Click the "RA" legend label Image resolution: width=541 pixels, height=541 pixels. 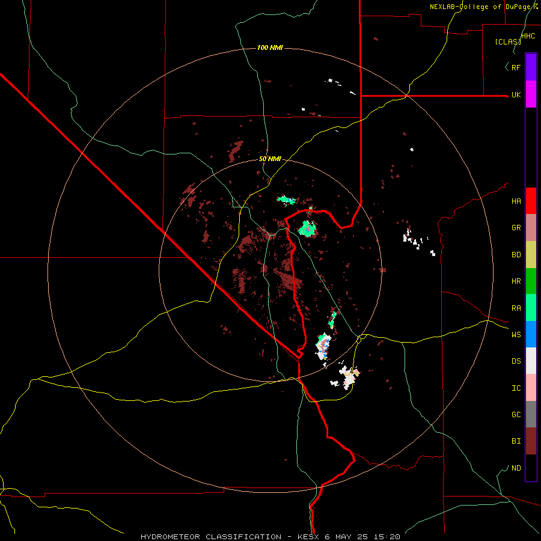[x=516, y=308]
